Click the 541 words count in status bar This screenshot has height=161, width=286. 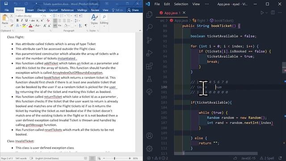click(x=21, y=158)
